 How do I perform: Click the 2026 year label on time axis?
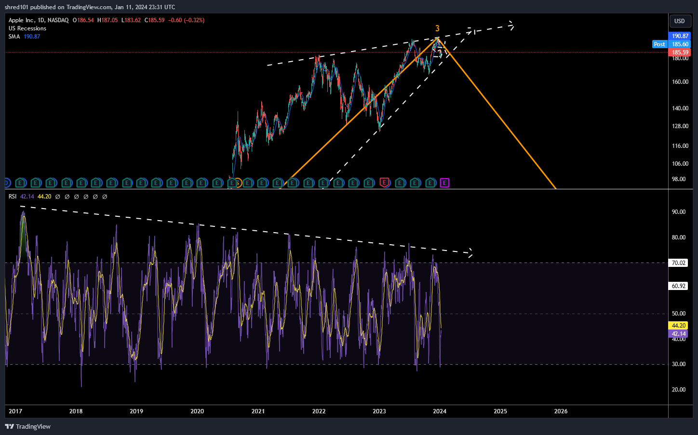(x=561, y=411)
